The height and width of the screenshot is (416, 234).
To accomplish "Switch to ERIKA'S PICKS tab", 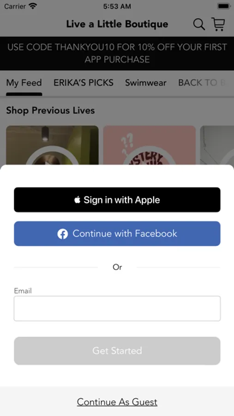I will (84, 83).
